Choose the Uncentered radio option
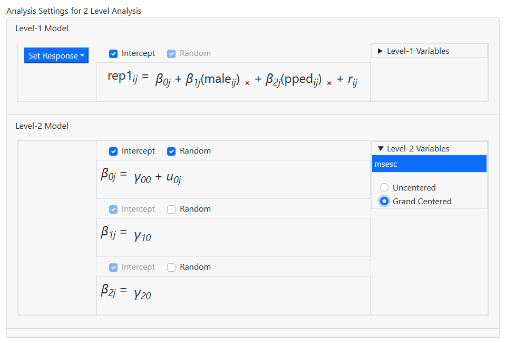 tap(384, 187)
